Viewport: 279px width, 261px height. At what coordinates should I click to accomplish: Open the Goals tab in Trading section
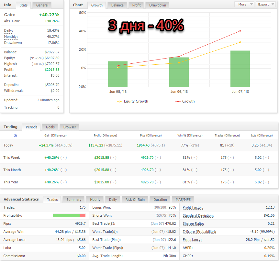(50, 127)
